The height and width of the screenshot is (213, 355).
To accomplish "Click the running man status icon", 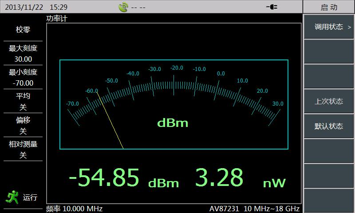I will click(11, 197).
